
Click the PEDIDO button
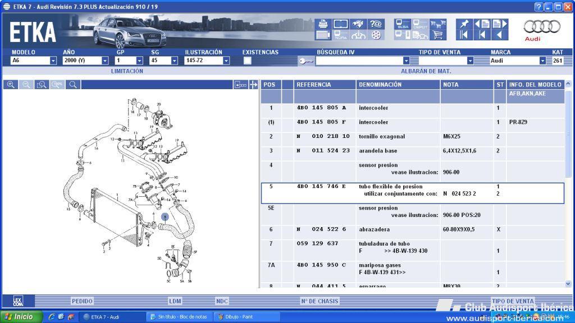coord(82,301)
